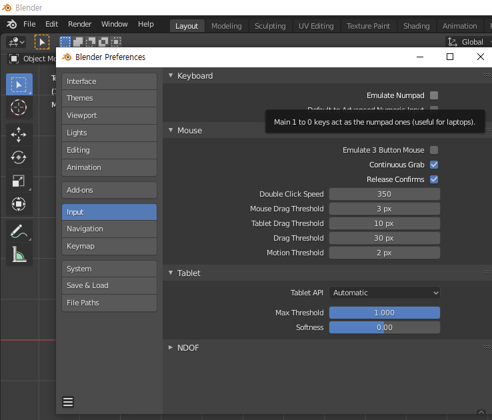
Task: Switch to Texture Paint workspace tab
Action: [x=369, y=26]
